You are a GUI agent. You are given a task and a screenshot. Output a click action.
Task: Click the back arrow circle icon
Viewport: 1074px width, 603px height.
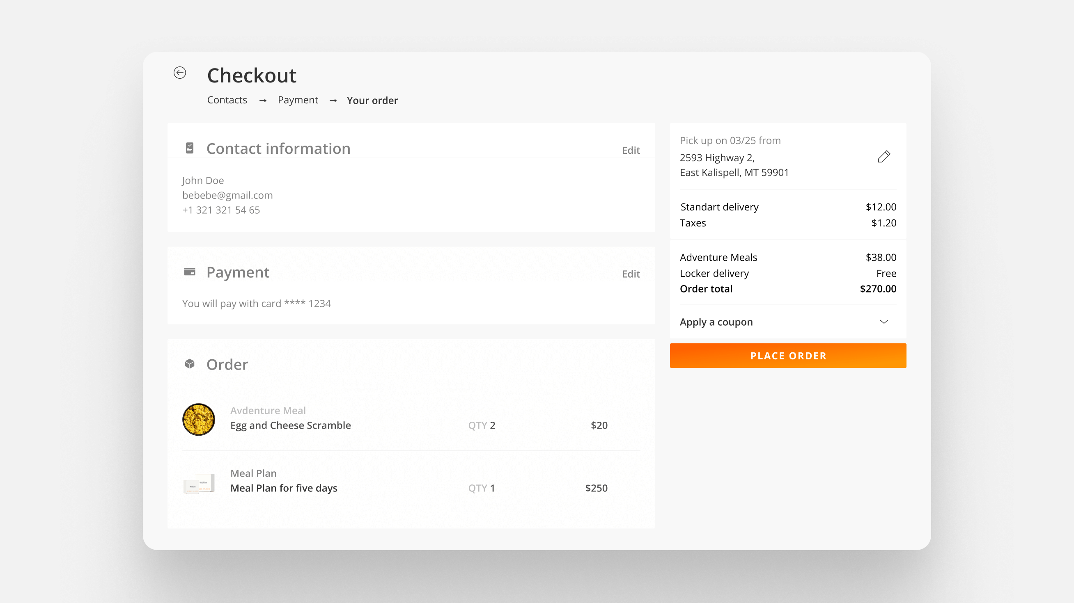point(180,73)
